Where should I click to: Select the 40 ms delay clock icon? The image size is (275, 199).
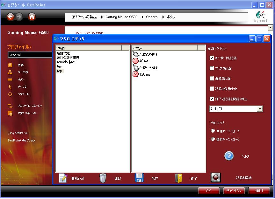135,61
